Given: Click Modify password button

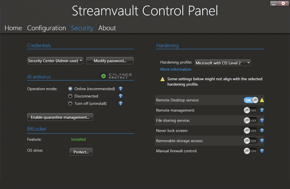Looking at the screenshot, I should pyautogui.click(x=110, y=61).
